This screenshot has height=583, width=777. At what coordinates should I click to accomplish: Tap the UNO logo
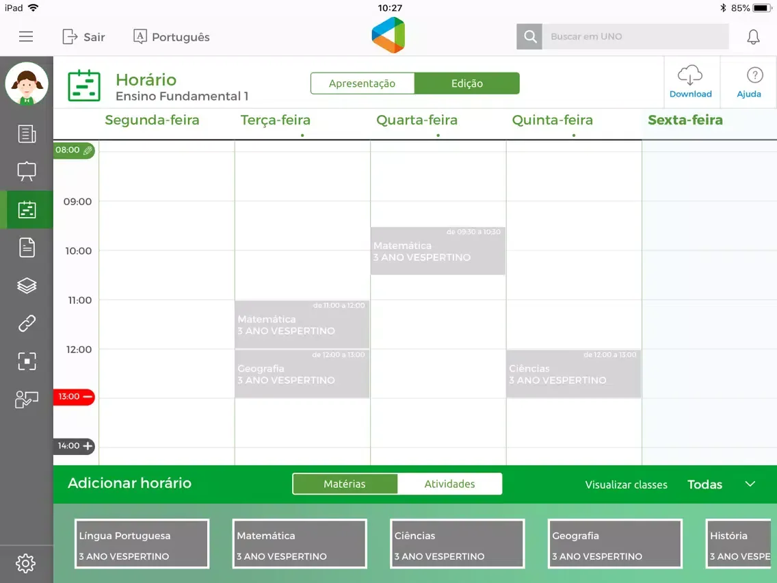(x=388, y=35)
